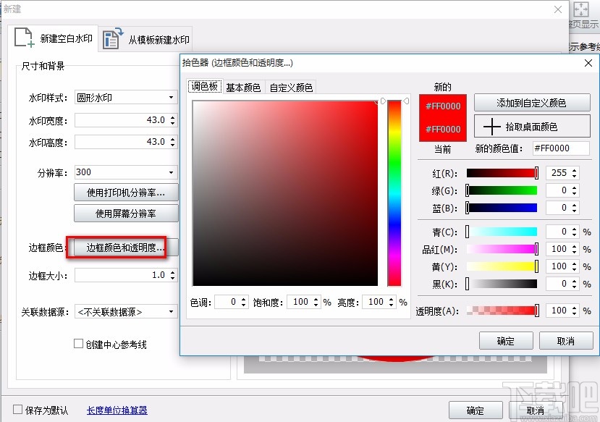The width and height of the screenshot is (600, 422).
Task: Increase the 红(R) value with its up stepper
Action: click(x=575, y=169)
